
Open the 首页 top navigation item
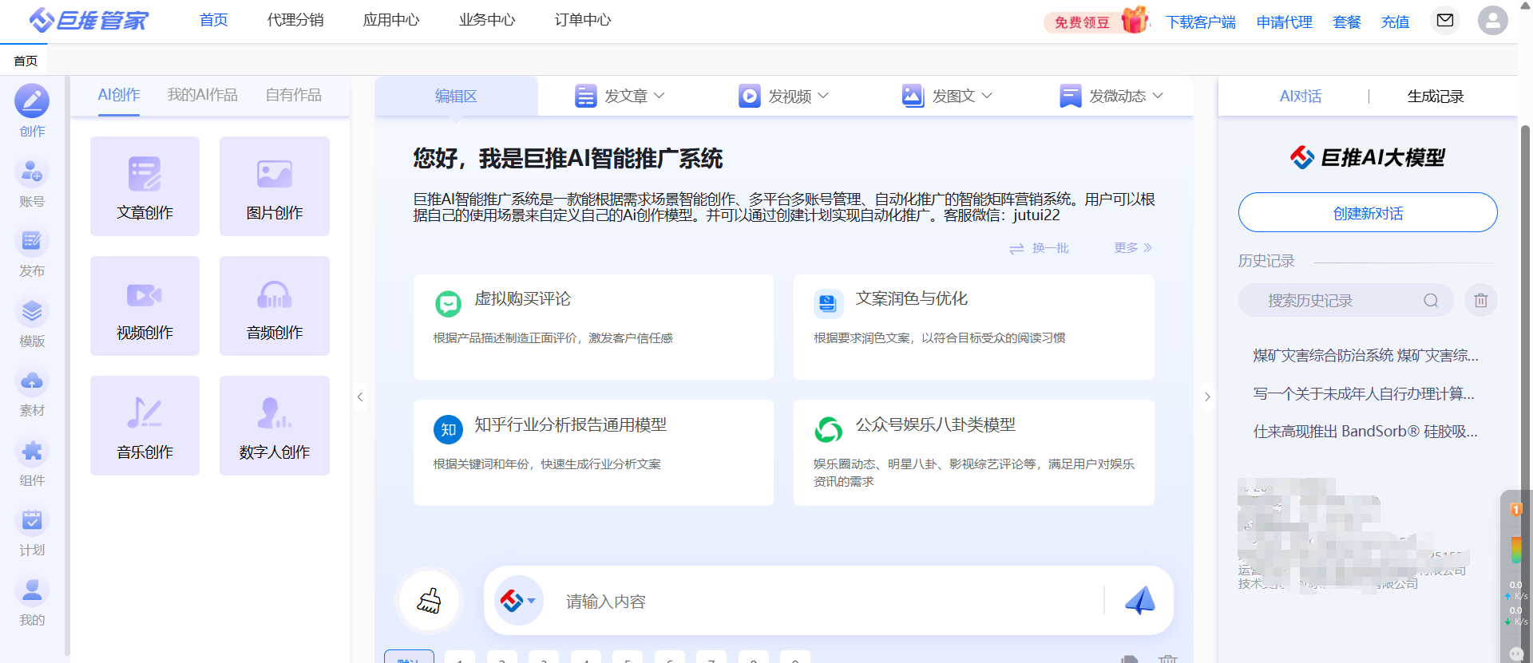pyautogui.click(x=214, y=20)
